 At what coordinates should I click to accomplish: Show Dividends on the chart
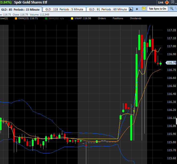[x=136, y=18]
